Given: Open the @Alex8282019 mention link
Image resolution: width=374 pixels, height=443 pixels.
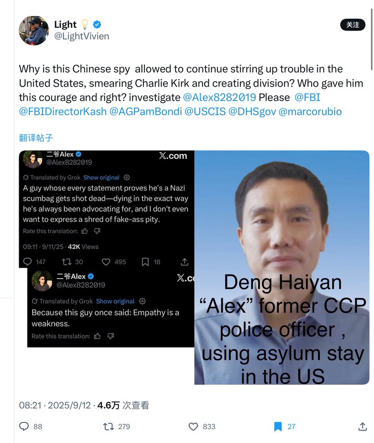Looking at the screenshot, I should (219, 97).
